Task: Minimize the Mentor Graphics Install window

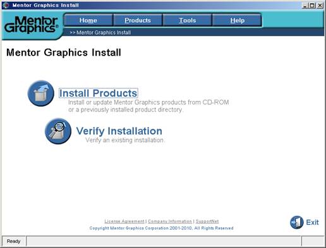Action: (x=305, y=5)
